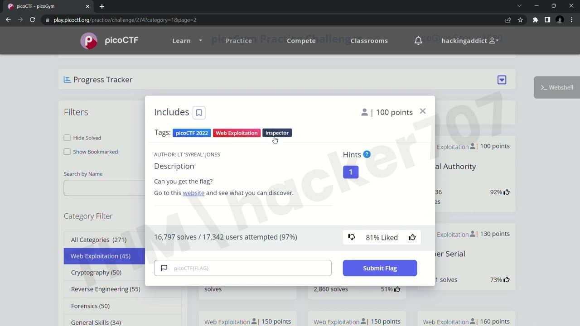
Task: Open a new browser tab
Action: click(102, 6)
